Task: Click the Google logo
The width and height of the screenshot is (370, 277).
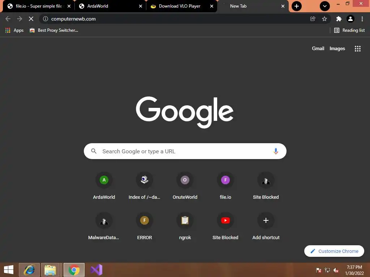Action: point(185,112)
